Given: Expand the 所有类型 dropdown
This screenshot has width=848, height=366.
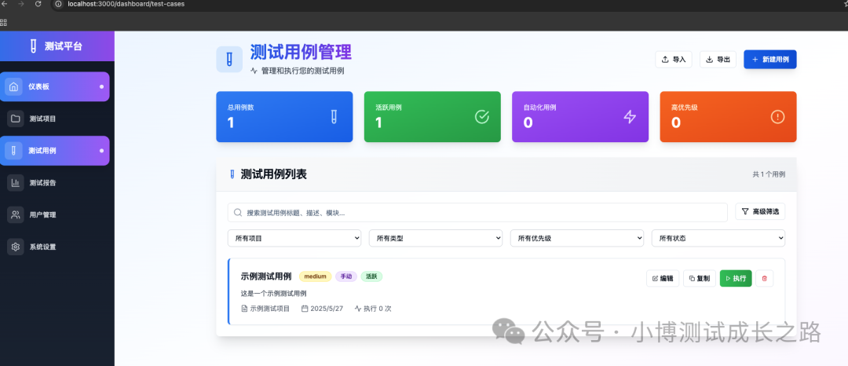Looking at the screenshot, I should 435,238.
